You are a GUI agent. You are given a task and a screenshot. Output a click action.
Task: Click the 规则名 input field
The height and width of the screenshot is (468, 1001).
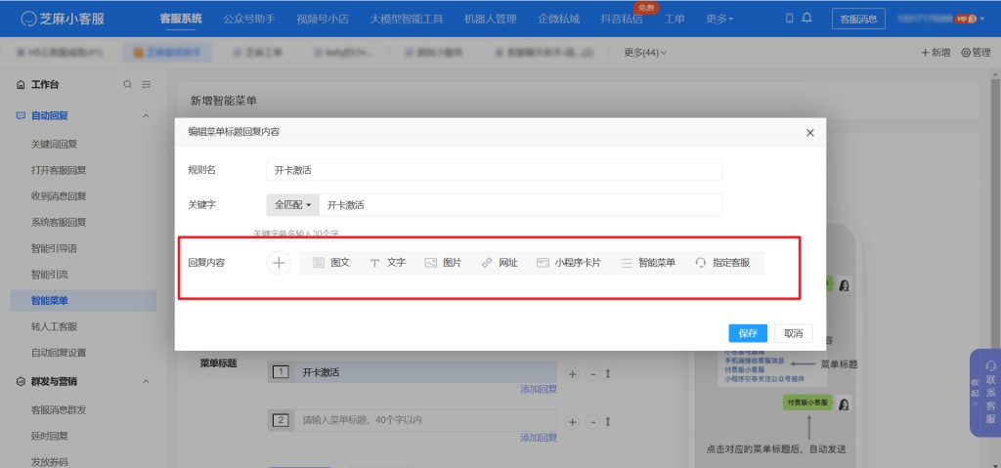(x=494, y=170)
